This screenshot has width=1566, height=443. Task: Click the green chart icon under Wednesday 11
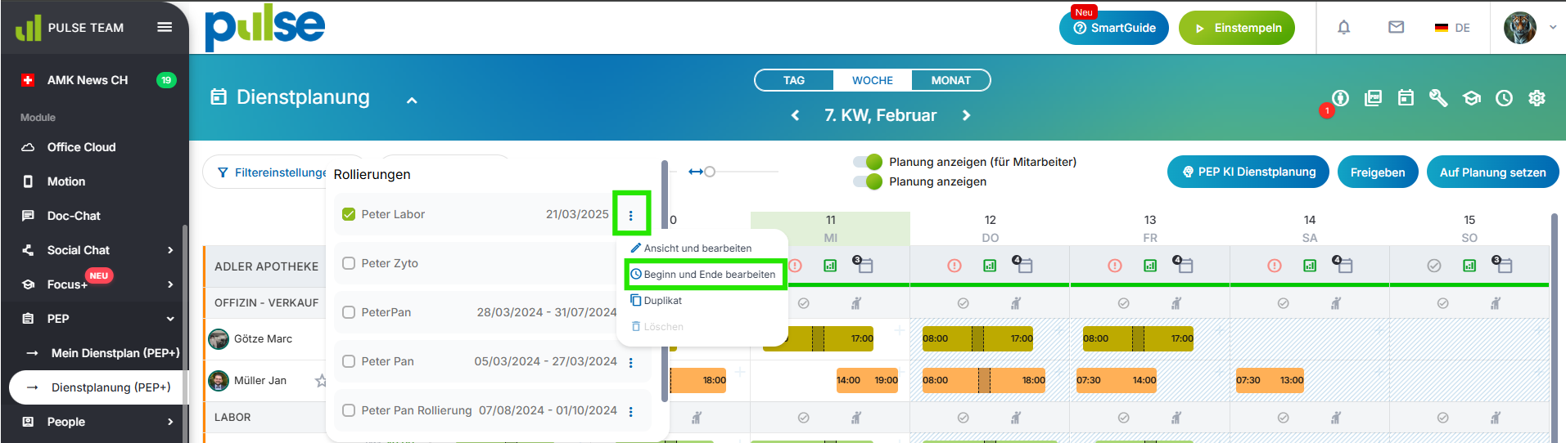(x=830, y=266)
